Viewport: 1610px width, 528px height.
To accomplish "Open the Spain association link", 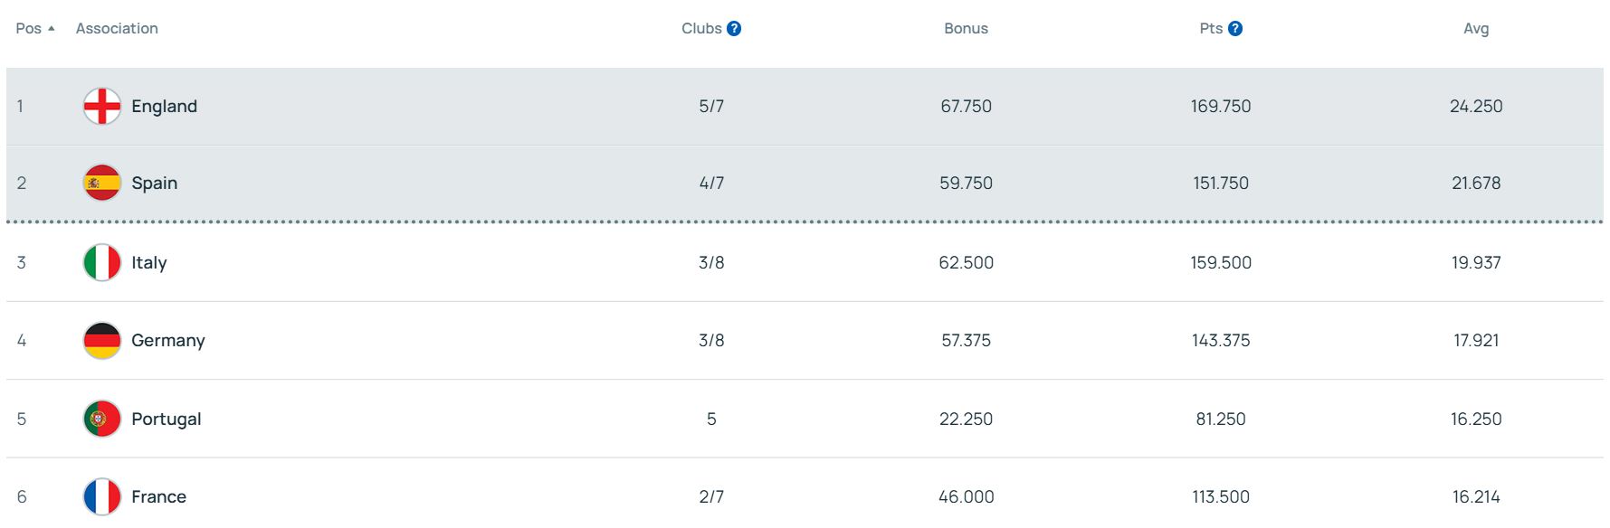I will pyautogui.click(x=154, y=184).
